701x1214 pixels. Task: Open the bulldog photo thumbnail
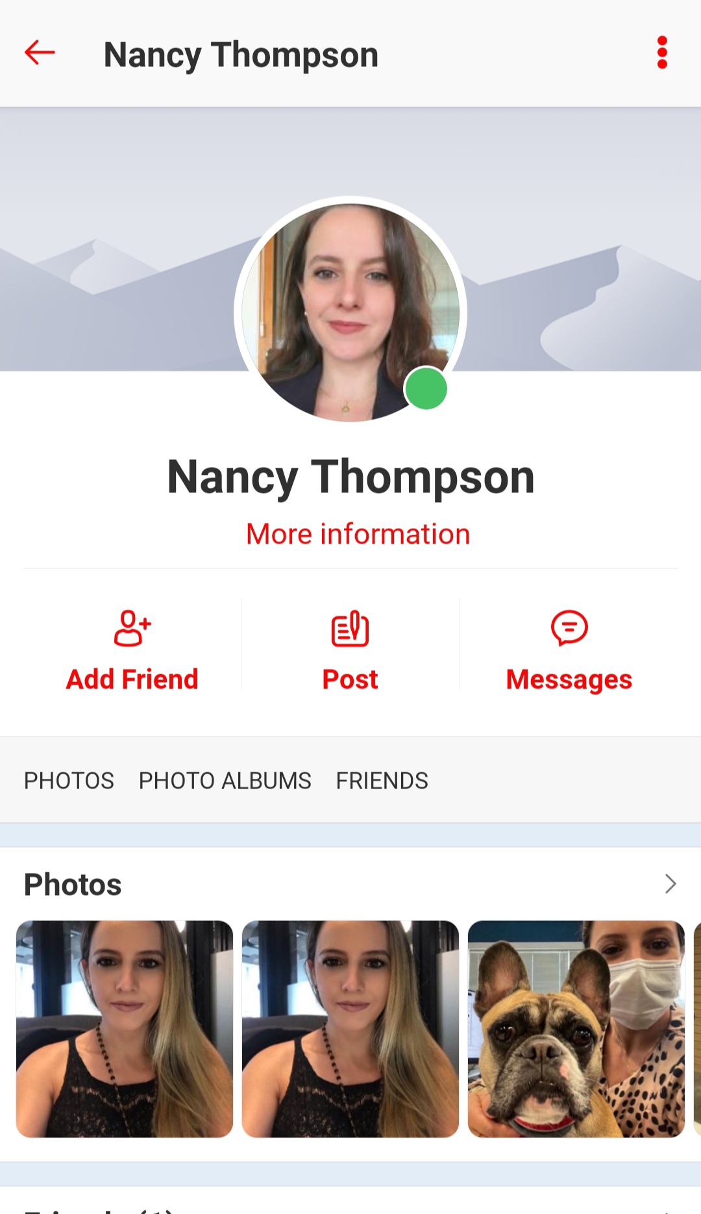pos(576,1029)
